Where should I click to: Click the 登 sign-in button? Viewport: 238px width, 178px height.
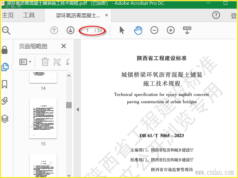click(234, 16)
